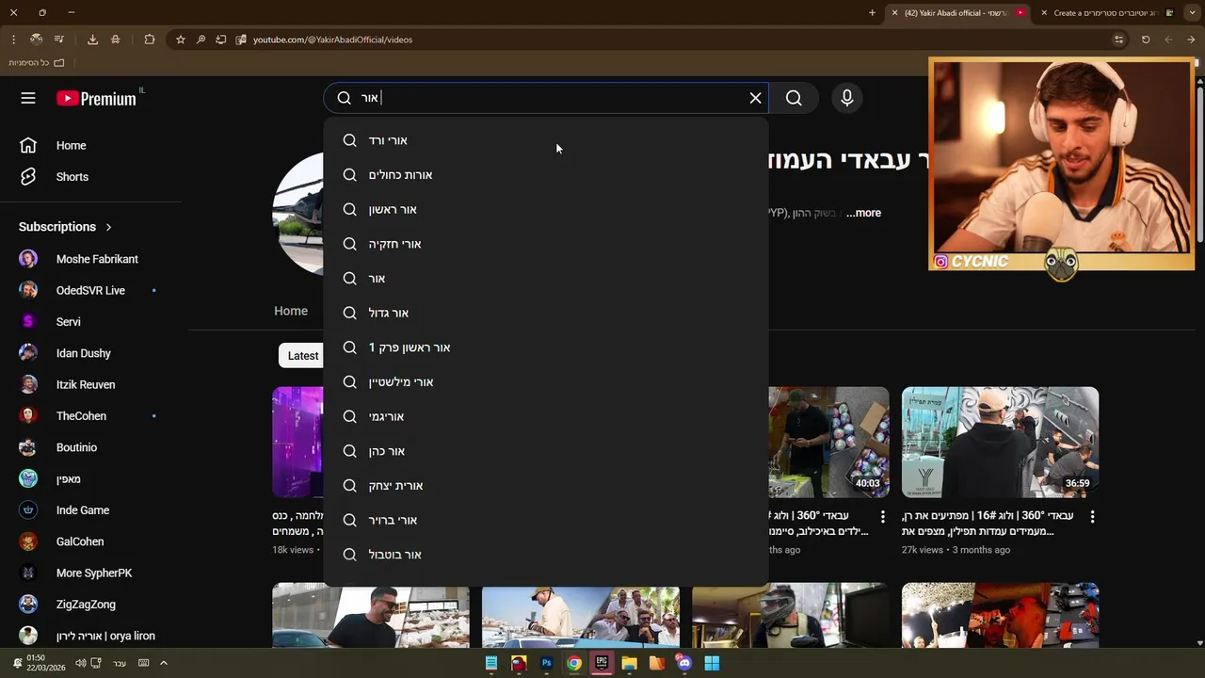Screen dimensions: 1205x678
Task: Open File Explorer from the taskbar
Action: coord(629,663)
